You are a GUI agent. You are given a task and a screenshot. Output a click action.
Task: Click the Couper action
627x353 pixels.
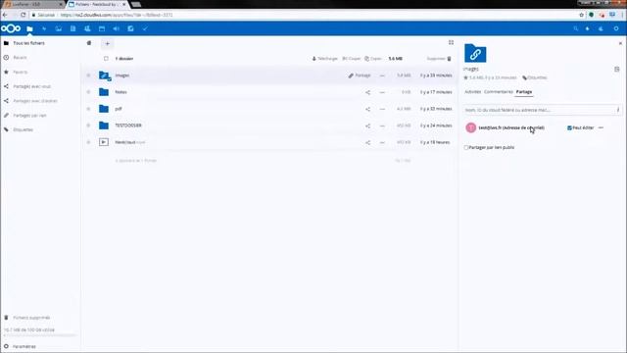351,59
